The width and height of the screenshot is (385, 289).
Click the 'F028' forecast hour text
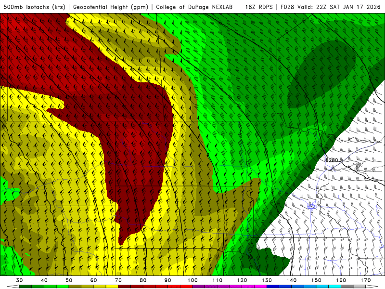tap(288, 7)
